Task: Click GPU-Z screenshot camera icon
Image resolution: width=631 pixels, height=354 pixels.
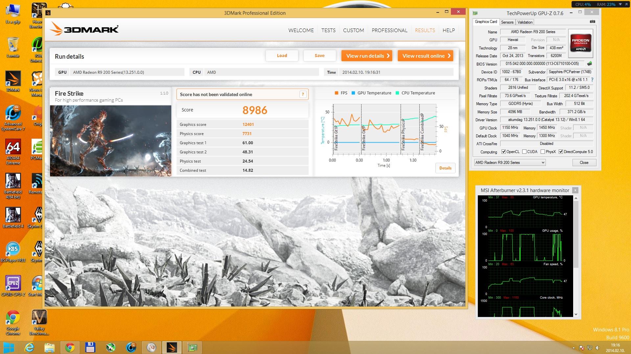Action: [592, 22]
